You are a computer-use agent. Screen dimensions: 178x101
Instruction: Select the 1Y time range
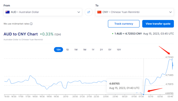tap(93, 50)
